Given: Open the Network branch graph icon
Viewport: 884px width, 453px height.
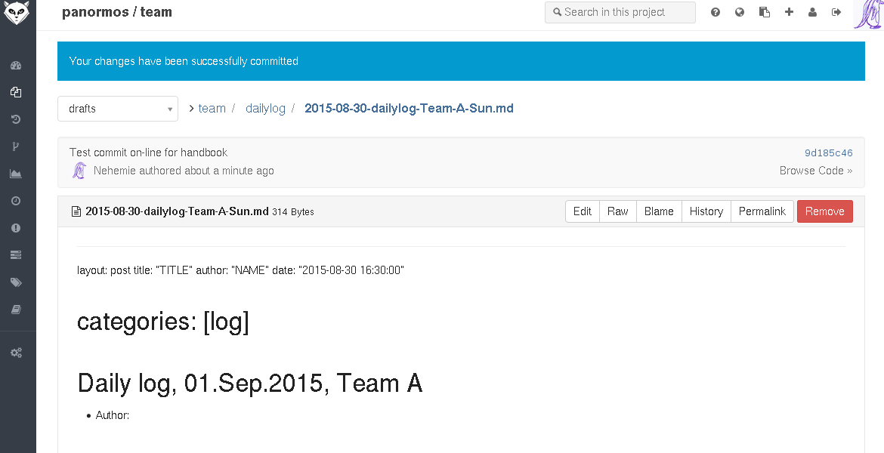Looking at the screenshot, I should [x=16, y=146].
